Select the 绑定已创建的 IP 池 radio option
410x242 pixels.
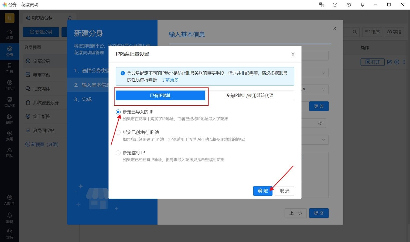click(118, 132)
